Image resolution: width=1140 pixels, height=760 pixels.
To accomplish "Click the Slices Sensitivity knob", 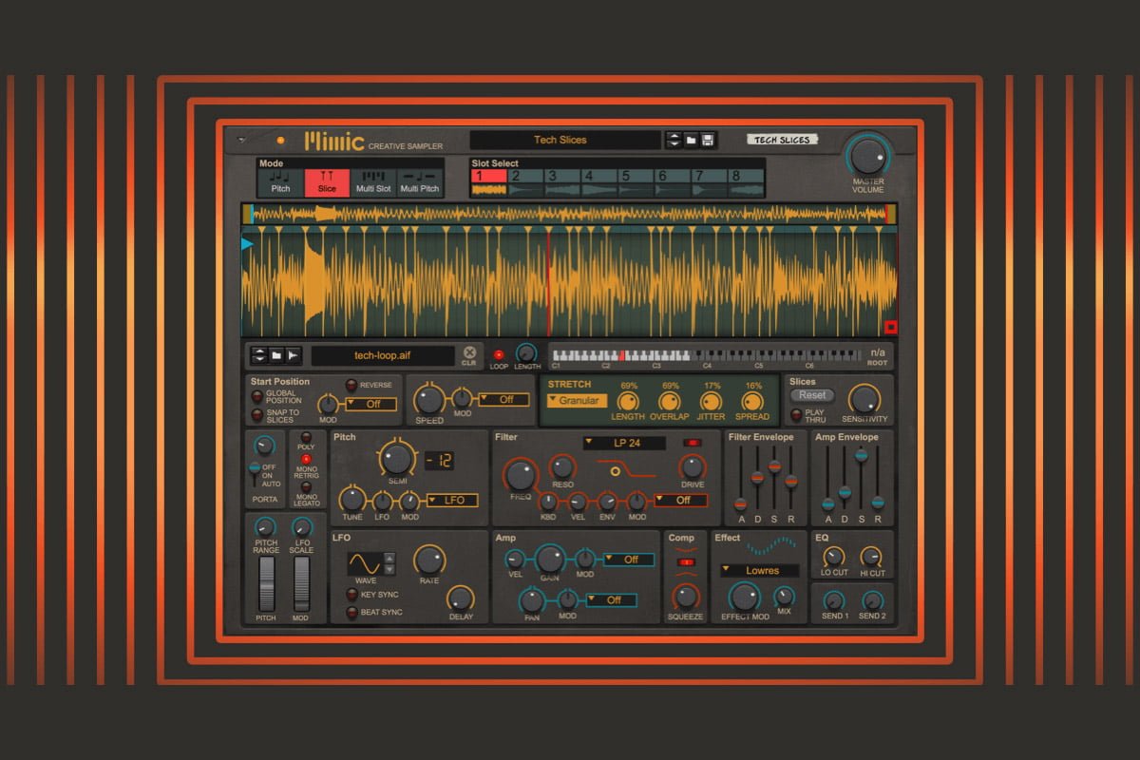I will click(864, 398).
